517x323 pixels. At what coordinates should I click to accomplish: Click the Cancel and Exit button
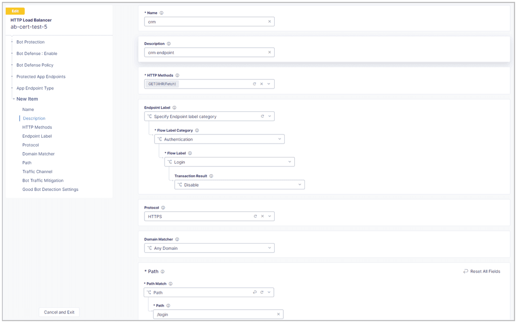tap(59, 312)
